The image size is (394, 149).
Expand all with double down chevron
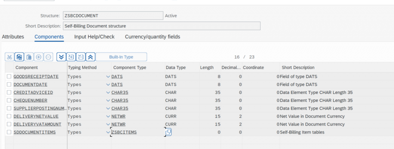[61, 57]
